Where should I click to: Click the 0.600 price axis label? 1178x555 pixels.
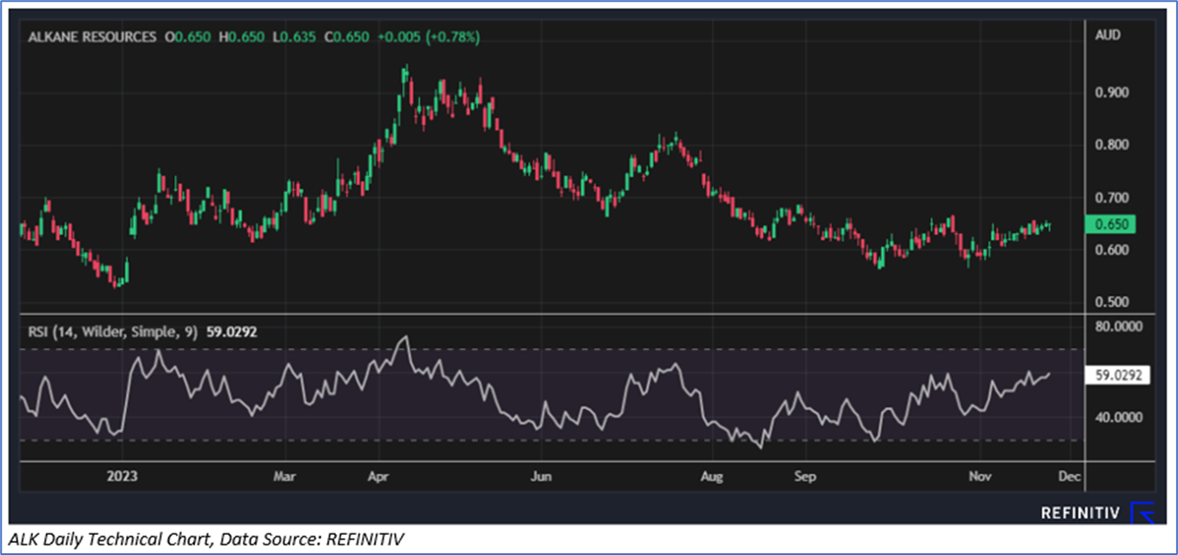1113,250
